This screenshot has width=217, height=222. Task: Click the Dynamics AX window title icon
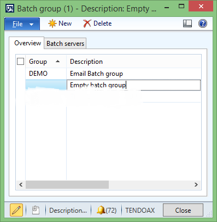10,8
